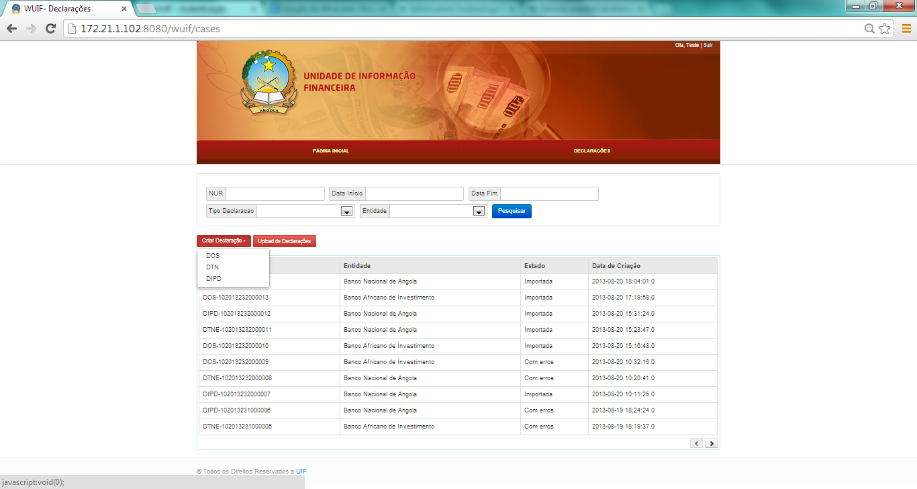Click Importada status for DIPD-102013232000007
The image size is (917, 489).
click(538, 394)
